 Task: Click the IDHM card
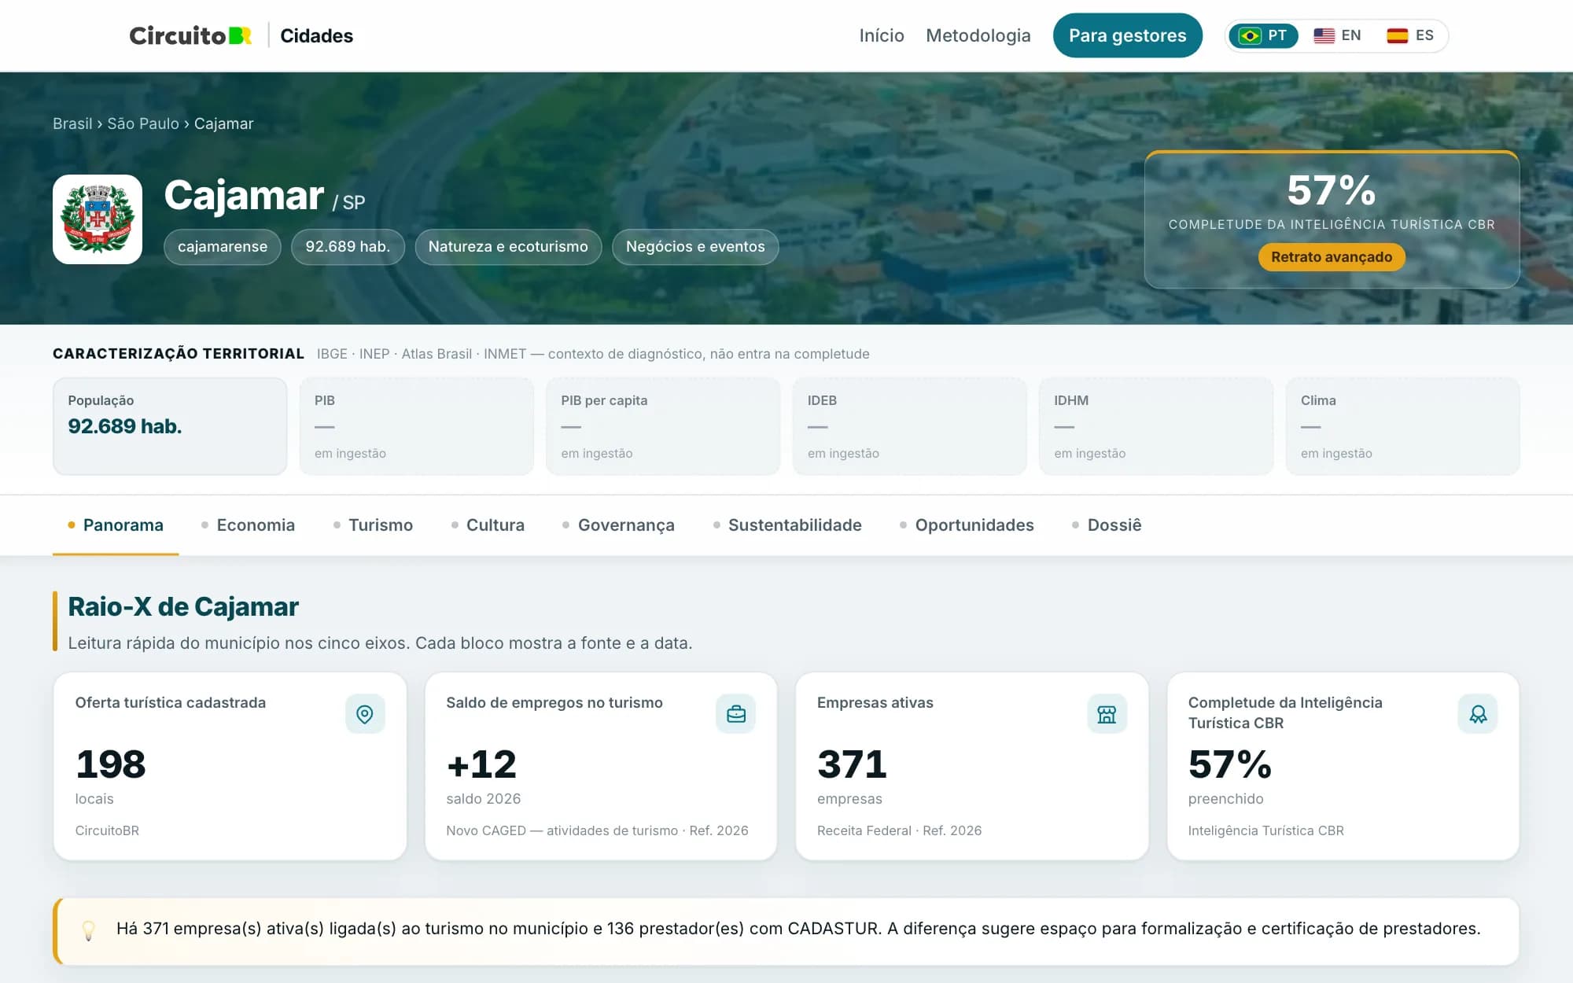[x=1156, y=426]
